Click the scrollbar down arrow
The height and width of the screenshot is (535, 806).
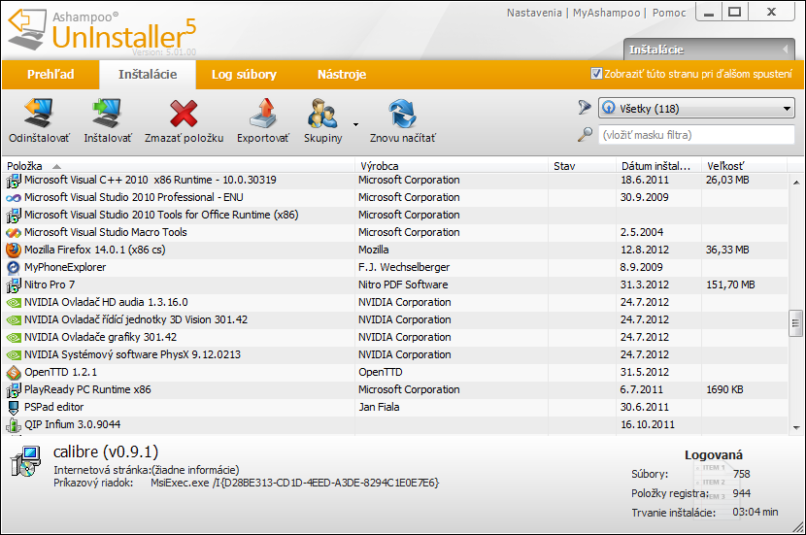[x=796, y=427]
